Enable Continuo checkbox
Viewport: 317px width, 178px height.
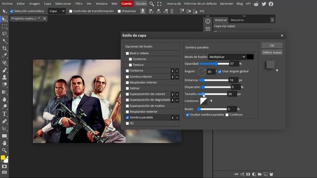coord(227,115)
